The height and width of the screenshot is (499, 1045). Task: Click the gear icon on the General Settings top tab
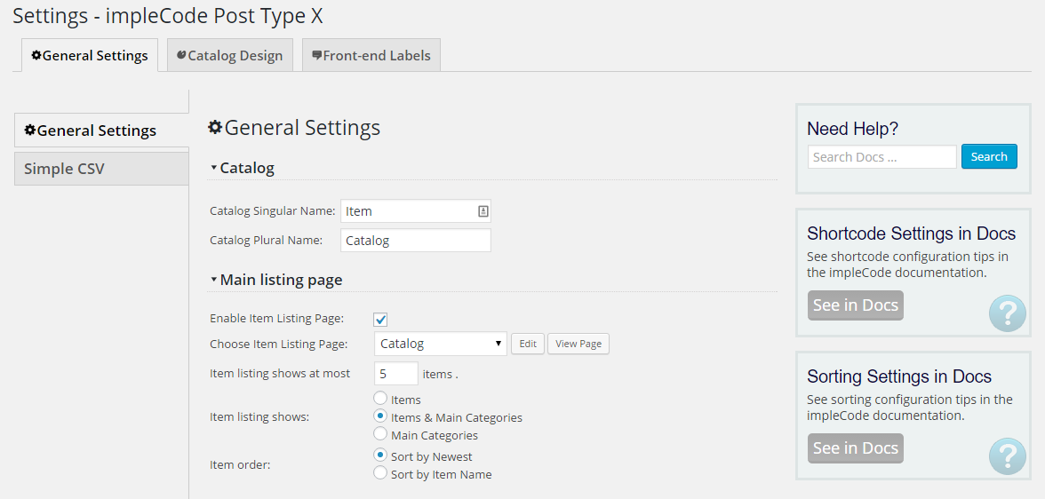(36, 55)
